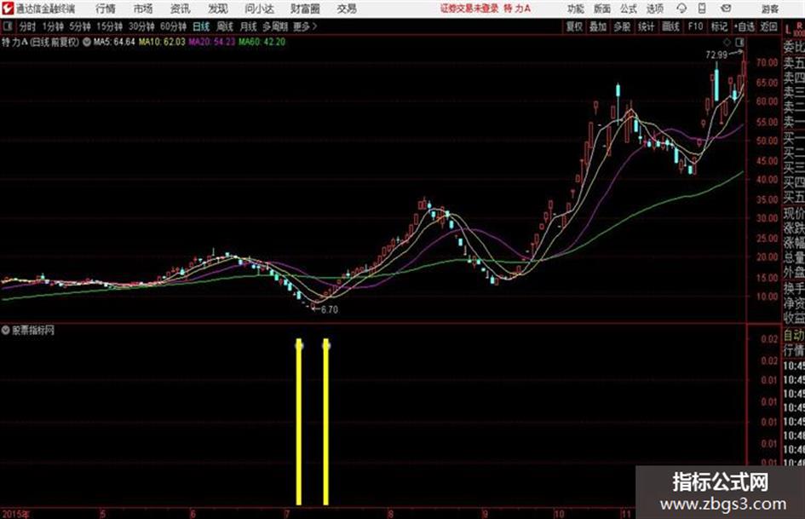Click the red L icon in right panel
The height and width of the screenshot is (519, 805).
click(788, 30)
